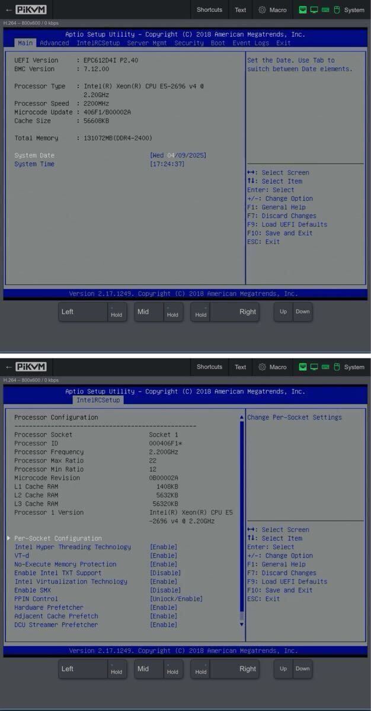
Task: Click the Down scroll button in the Processor Configuration window
Action: pos(303,669)
